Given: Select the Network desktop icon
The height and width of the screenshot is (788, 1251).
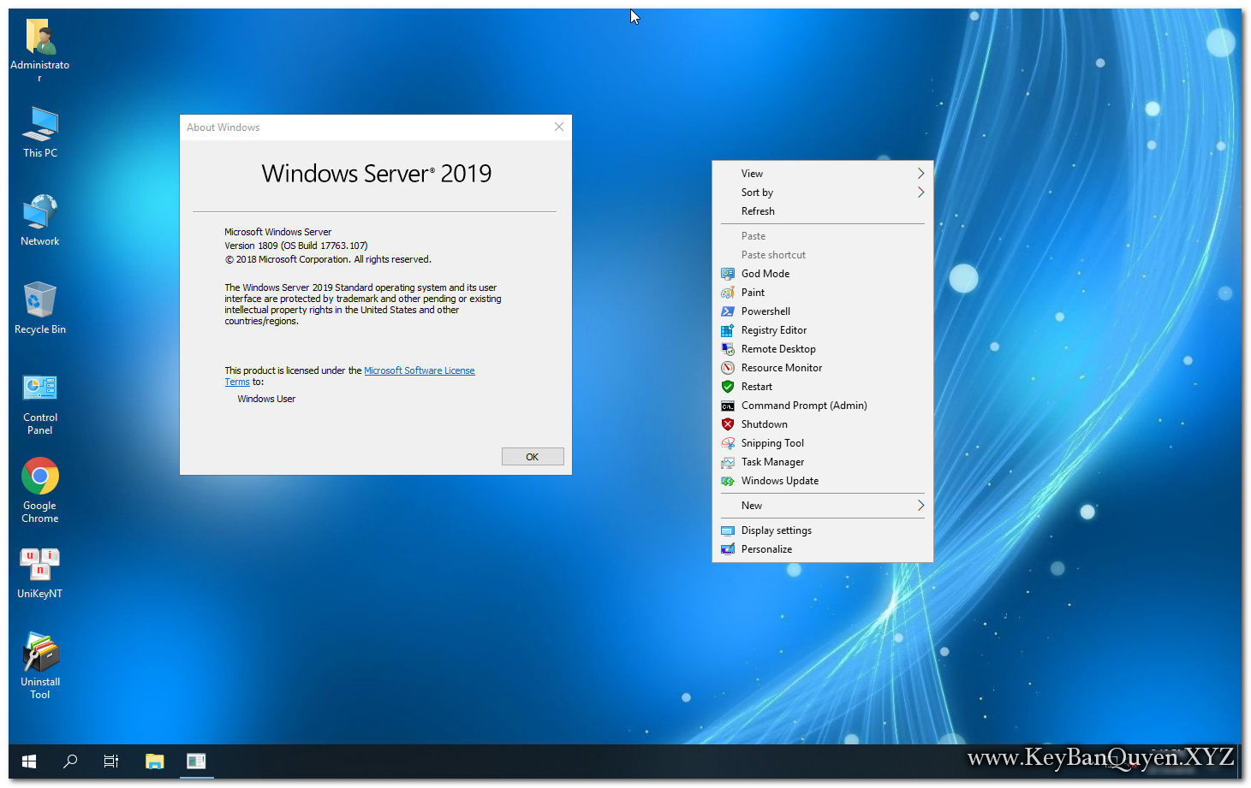Looking at the screenshot, I should tap(40, 221).
